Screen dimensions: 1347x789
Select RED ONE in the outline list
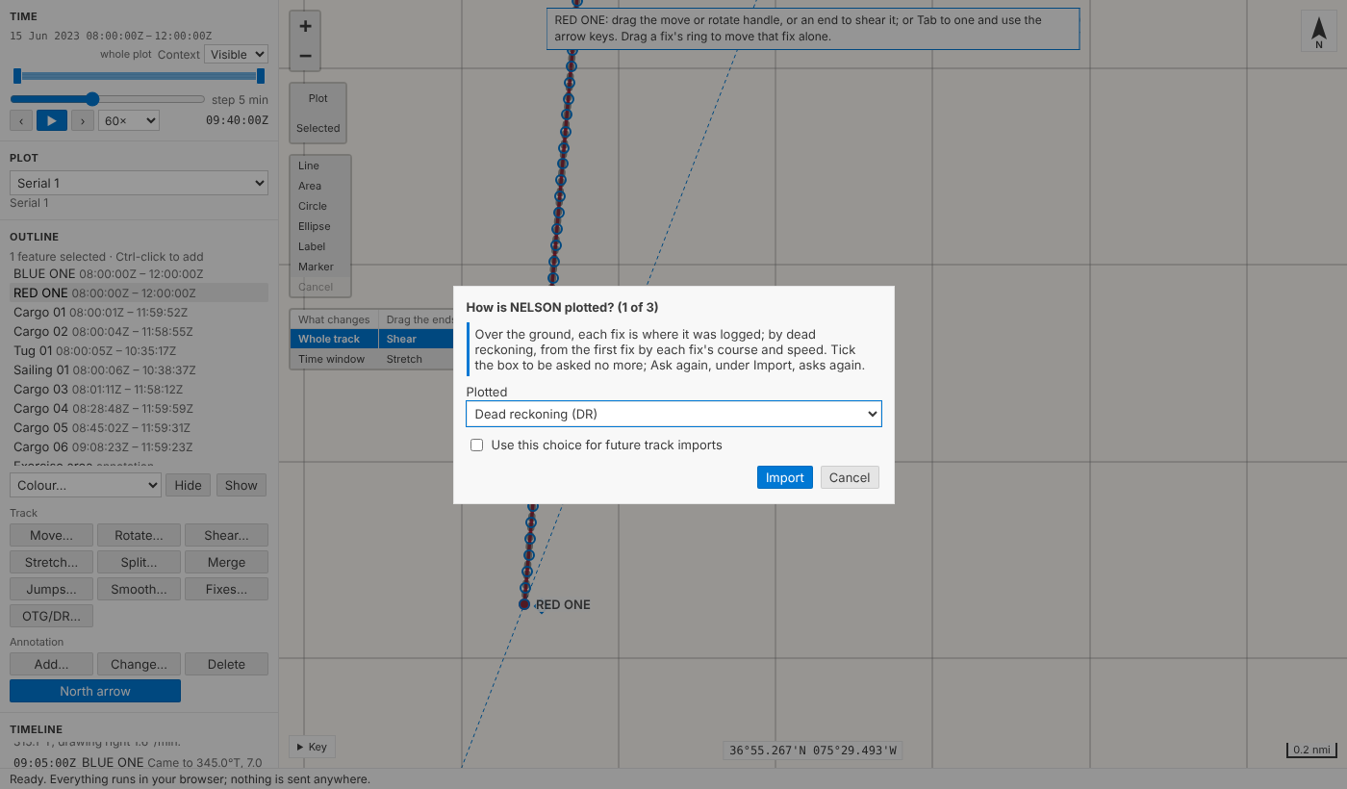pos(139,293)
